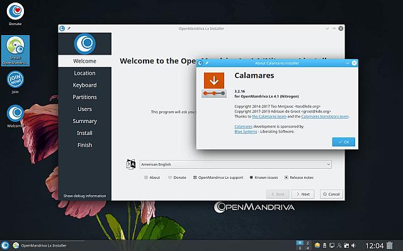The image size is (403, 251).
Task: Select the Install OpenMandriva desktop icon
Action: [x=15, y=50]
